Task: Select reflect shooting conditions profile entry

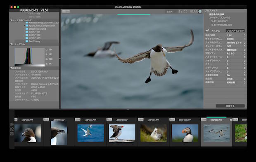Action: tap(217, 14)
